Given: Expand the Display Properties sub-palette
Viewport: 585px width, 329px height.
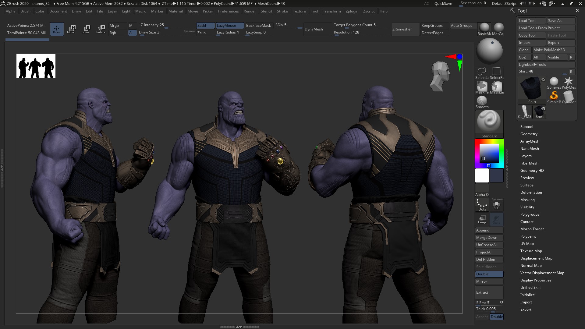Looking at the screenshot, I should (536, 280).
